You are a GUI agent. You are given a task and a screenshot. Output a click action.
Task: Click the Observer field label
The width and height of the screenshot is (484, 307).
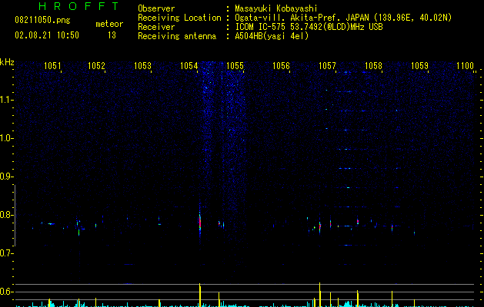[156, 8]
